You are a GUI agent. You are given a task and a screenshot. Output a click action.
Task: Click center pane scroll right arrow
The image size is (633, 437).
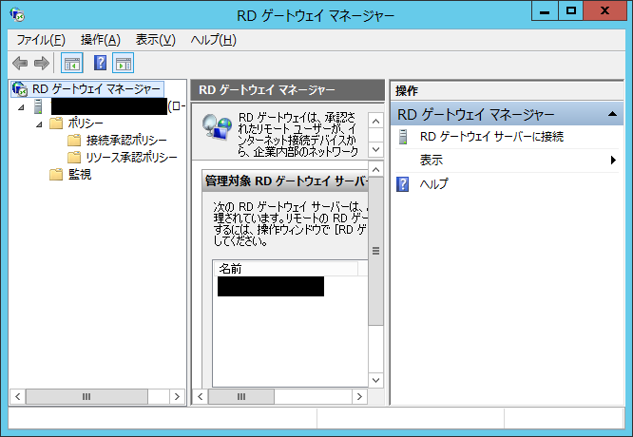[x=359, y=397]
